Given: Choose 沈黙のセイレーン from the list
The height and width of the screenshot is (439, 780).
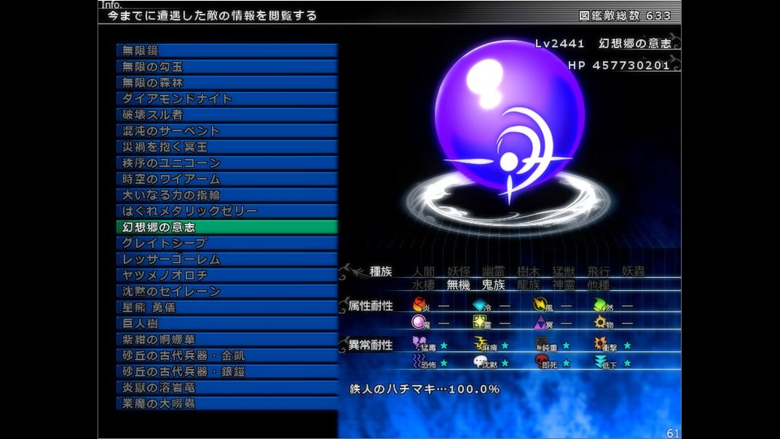Looking at the screenshot, I should coord(227,291).
